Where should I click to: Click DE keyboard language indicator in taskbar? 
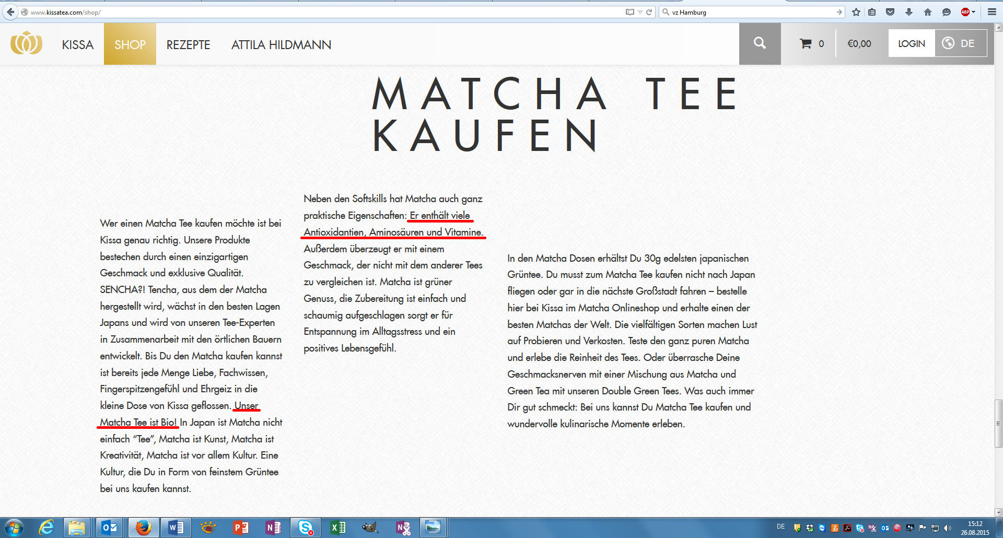tap(780, 527)
